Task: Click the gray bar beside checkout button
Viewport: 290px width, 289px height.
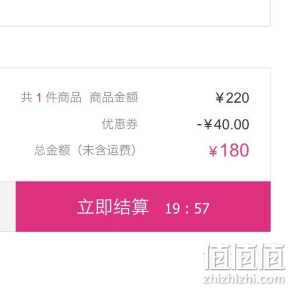Action: click(x=8, y=207)
